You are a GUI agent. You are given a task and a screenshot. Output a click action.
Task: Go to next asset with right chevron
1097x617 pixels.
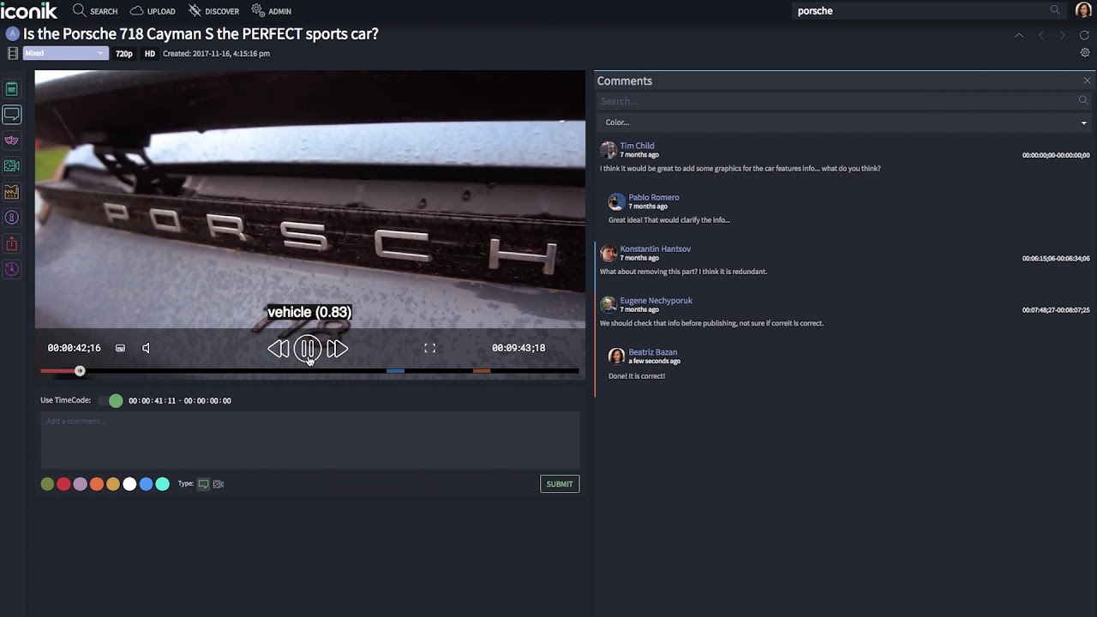tap(1063, 35)
